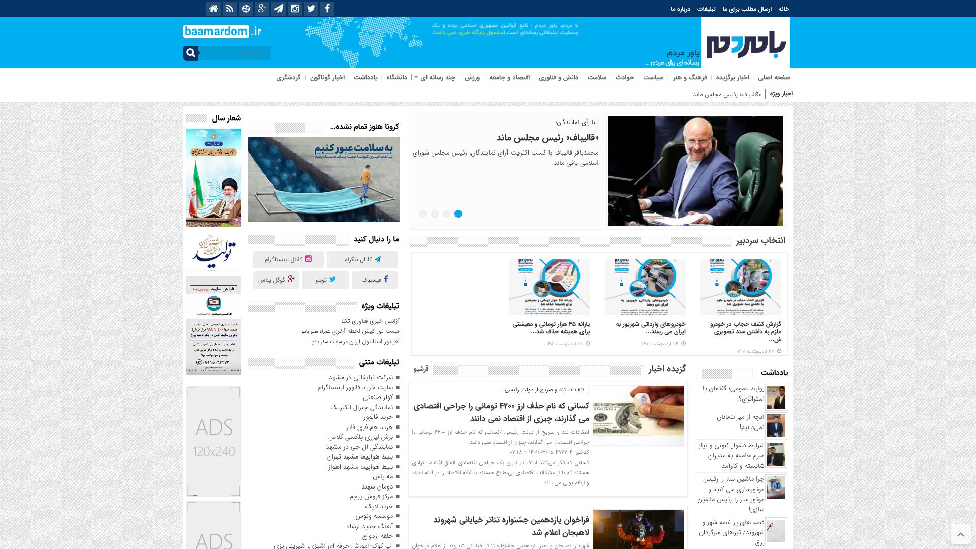Click the search magnifier button
Viewport: 976px width, 549px height.
(x=191, y=53)
